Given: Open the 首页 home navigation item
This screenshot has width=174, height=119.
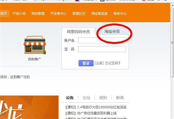Looking at the screenshot, I should [x=4, y=14].
